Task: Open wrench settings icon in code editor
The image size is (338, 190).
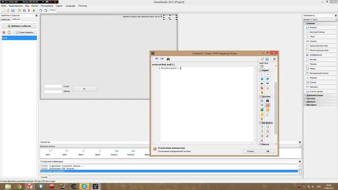Action: pos(275,59)
